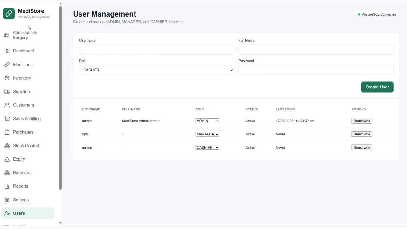Deactivate the qamar user
This screenshot has width=407, height=229.
tap(362, 148)
